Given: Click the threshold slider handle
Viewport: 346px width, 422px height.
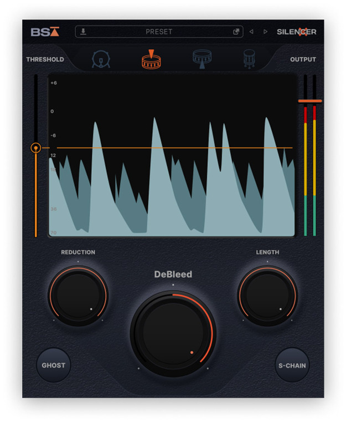Looking at the screenshot, I should pos(36,148).
